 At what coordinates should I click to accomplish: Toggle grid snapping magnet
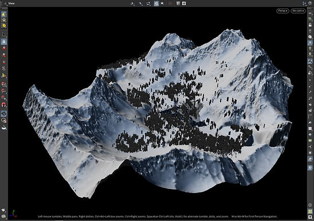click(4, 85)
